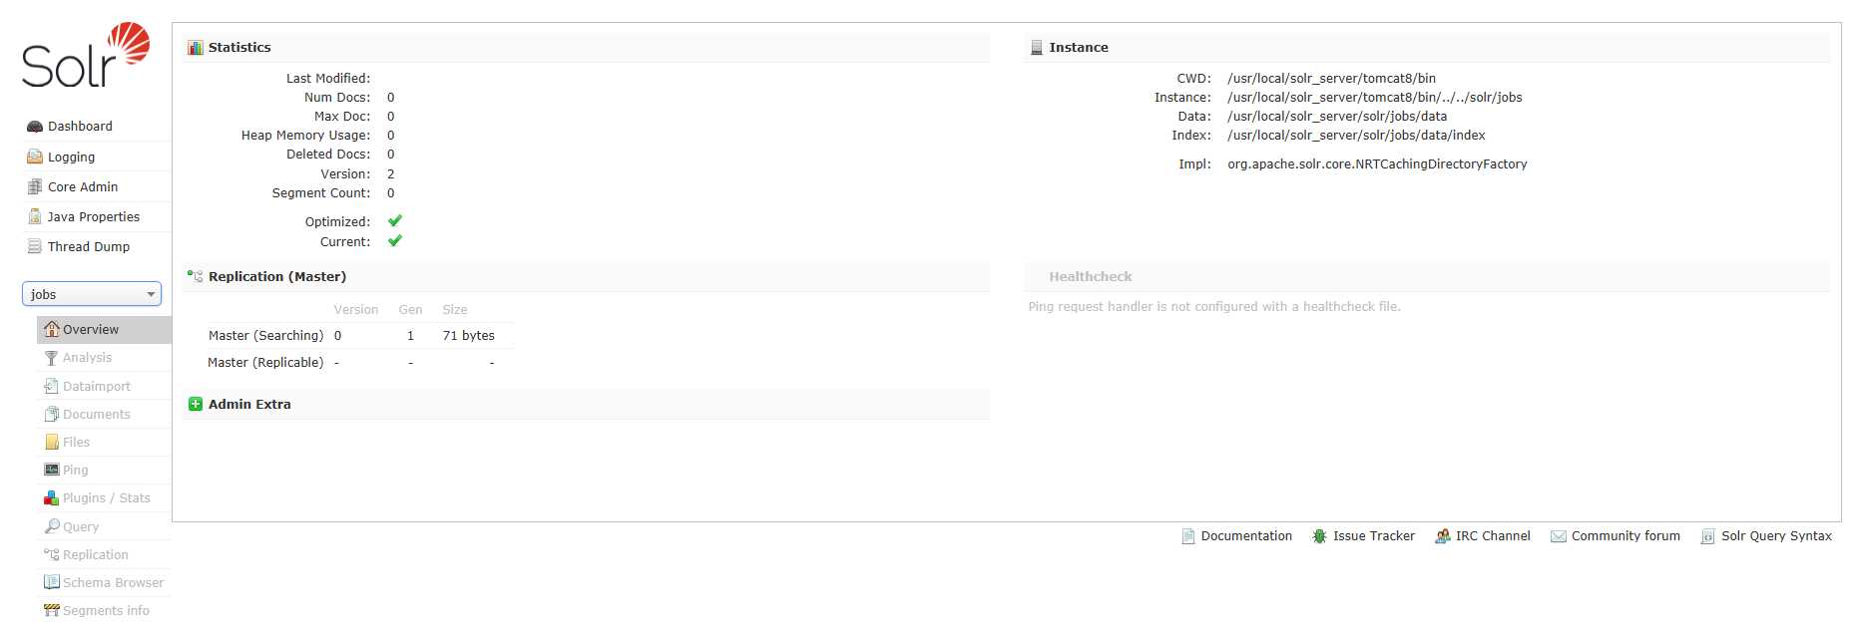Viewport: 1855px width, 637px height.
Task: Click the Impl value NRTCachingDirectoryFactory
Action: (x=1377, y=164)
